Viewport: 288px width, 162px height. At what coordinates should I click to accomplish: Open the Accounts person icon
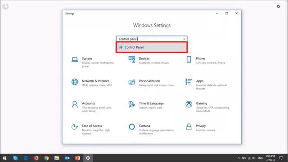click(75, 104)
